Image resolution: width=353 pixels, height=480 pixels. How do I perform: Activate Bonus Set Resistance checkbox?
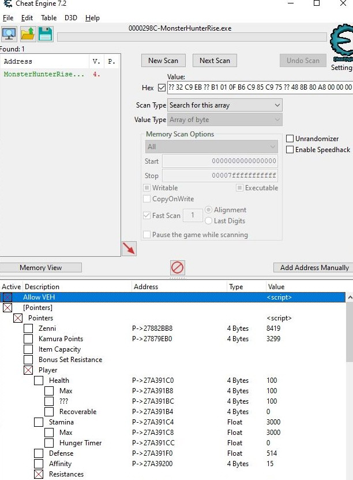pyautogui.click(x=28, y=359)
